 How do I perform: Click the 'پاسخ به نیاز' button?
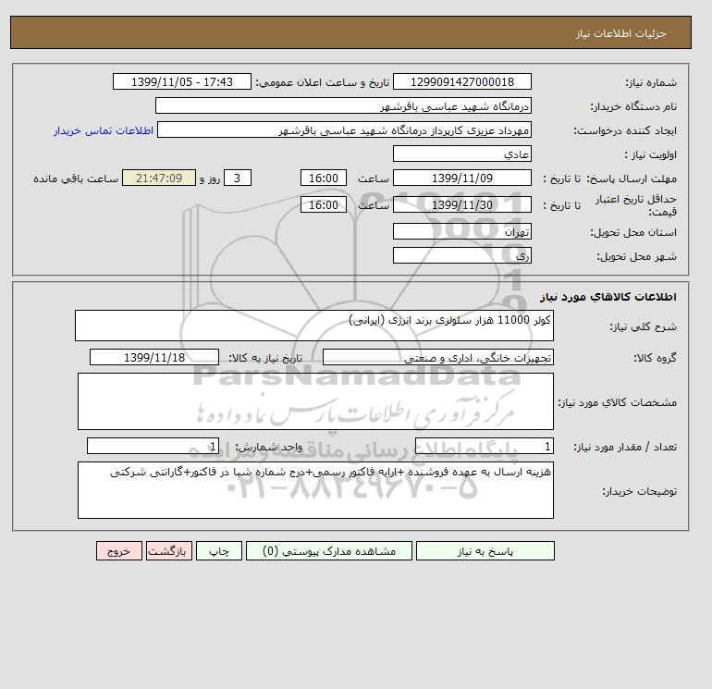pyautogui.click(x=485, y=551)
